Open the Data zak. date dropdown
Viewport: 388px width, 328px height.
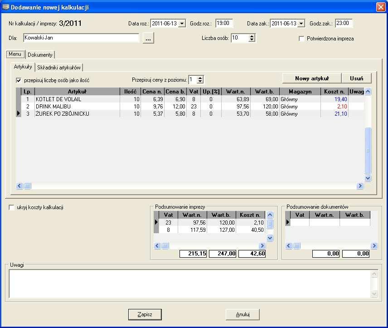click(x=301, y=24)
